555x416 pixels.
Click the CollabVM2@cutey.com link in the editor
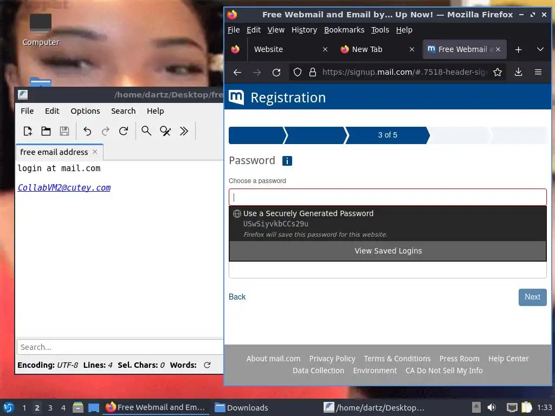pos(64,188)
